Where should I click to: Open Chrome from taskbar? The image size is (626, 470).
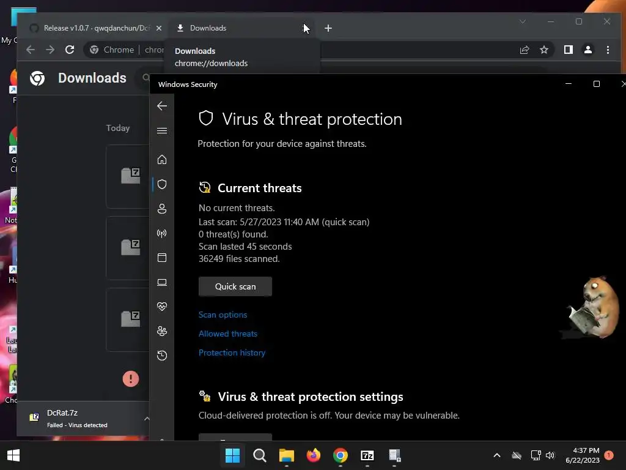click(341, 455)
